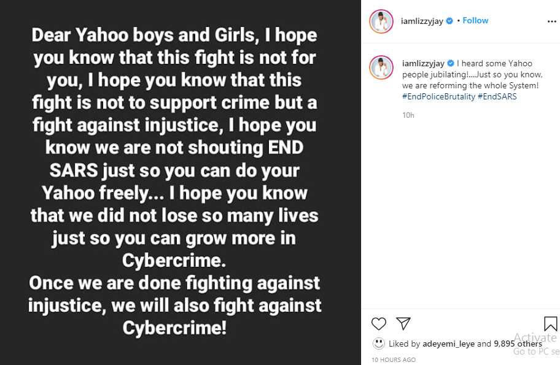
Task: Click the profile avatar beside the caption
Action: [x=381, y=67]
